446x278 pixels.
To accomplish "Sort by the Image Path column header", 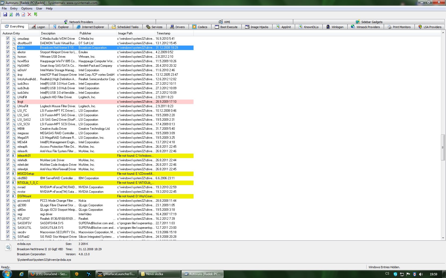I will point(135,33).
